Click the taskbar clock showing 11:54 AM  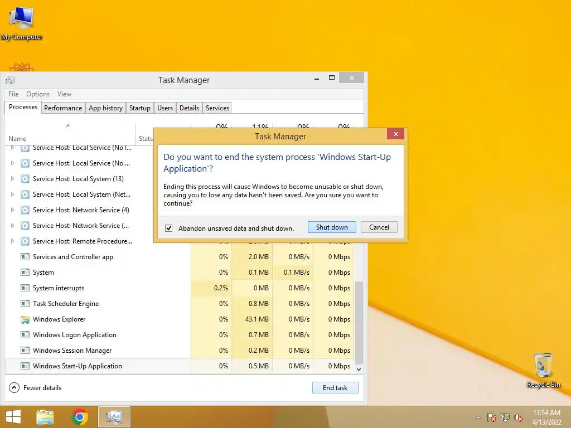tap(546, 417)
